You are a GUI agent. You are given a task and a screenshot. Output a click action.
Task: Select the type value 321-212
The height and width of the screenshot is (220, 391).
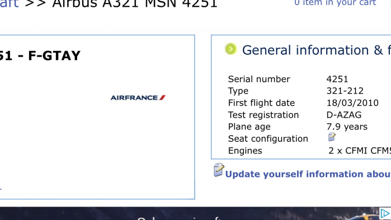(x=345, y=91)
